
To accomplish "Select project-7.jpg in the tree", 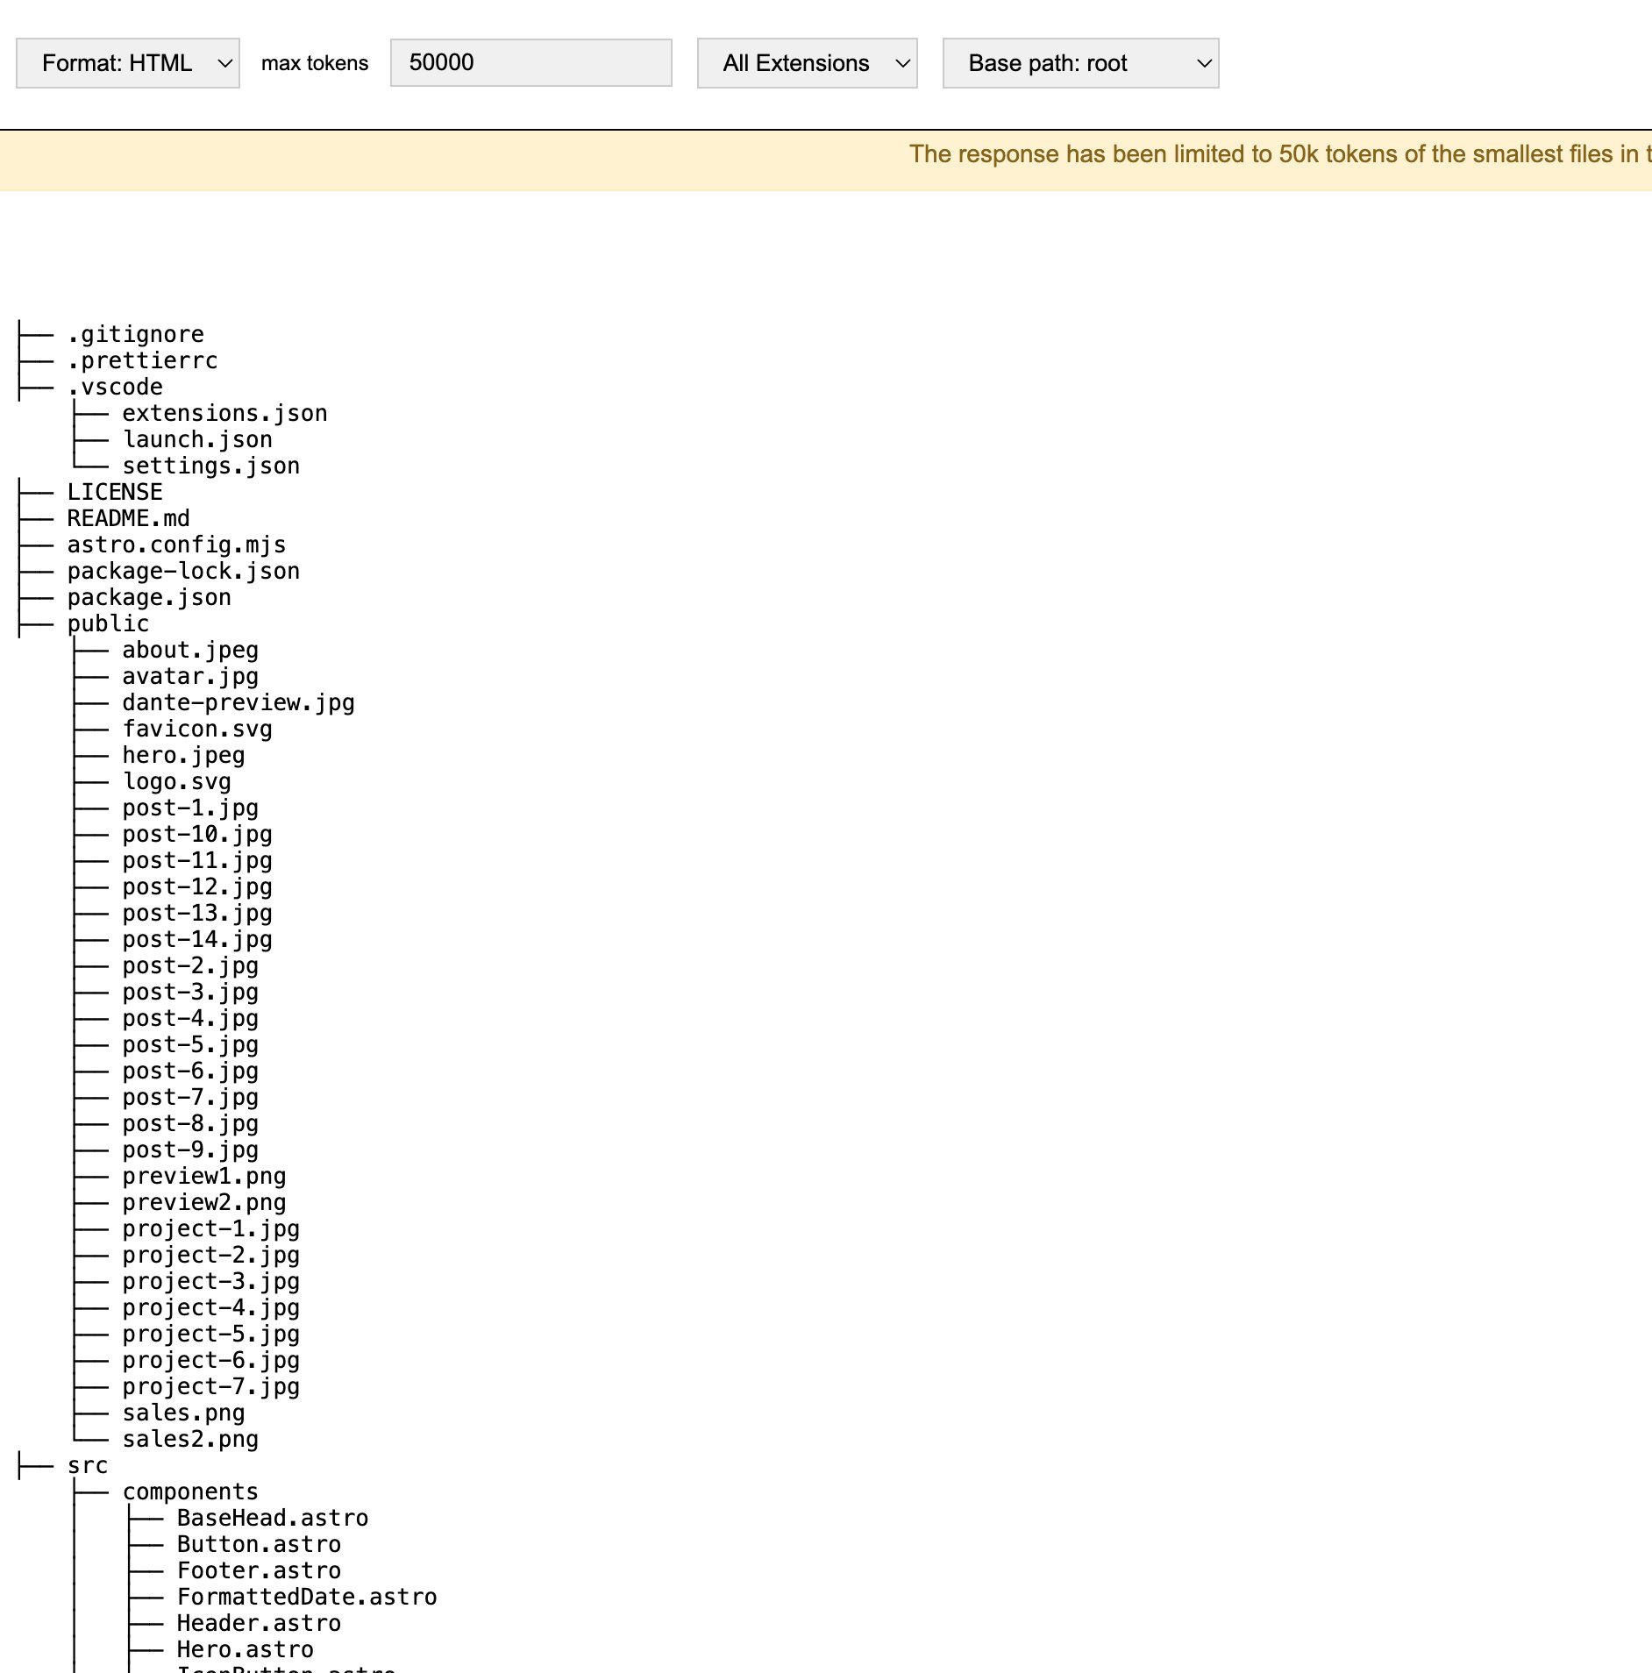I will click(x=210, y=1386).
